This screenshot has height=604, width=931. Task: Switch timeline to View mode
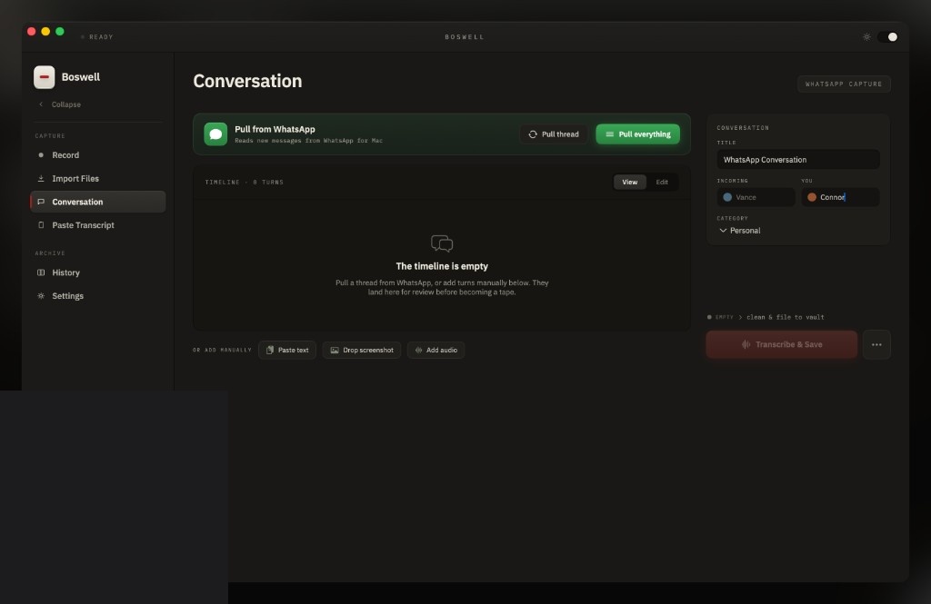click(630, 183)
